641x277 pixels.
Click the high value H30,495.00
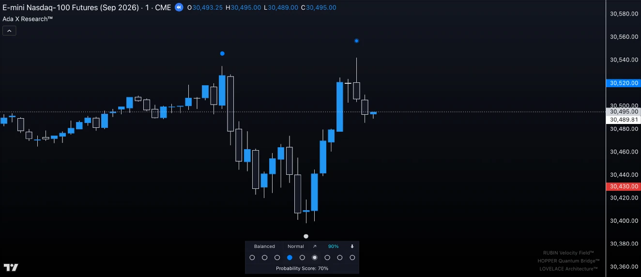(243, 8)
